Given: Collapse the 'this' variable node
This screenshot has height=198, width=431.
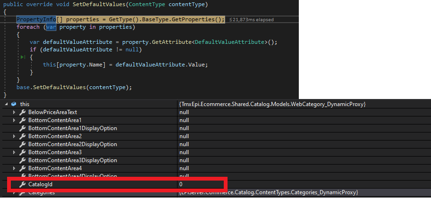Looking at the screenshot, I should point(5,104).
